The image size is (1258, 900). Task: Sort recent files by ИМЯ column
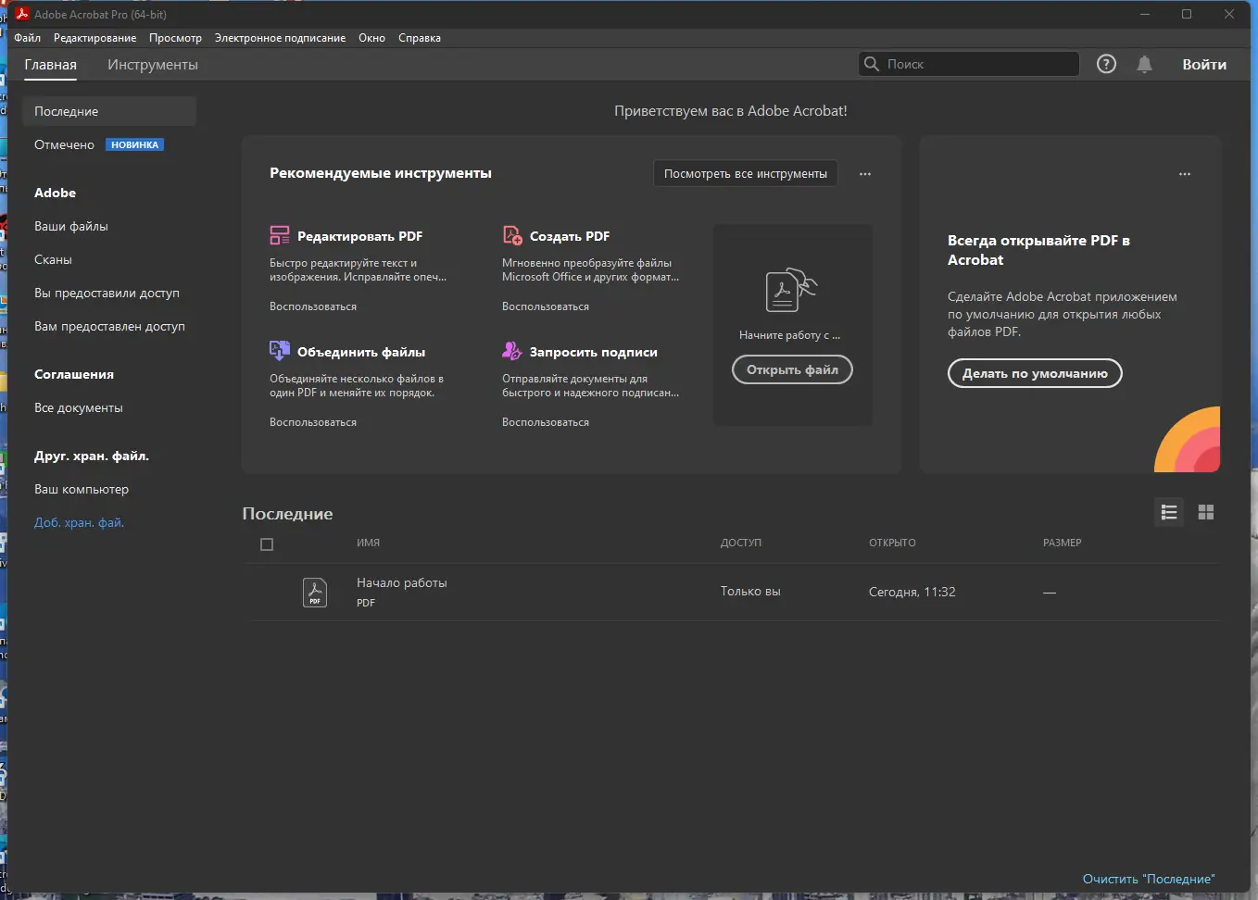(369, 543)
